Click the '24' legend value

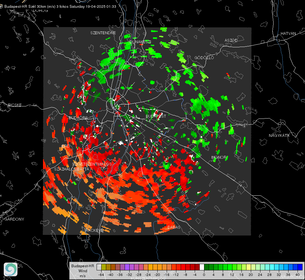click(x=260, y=275)
